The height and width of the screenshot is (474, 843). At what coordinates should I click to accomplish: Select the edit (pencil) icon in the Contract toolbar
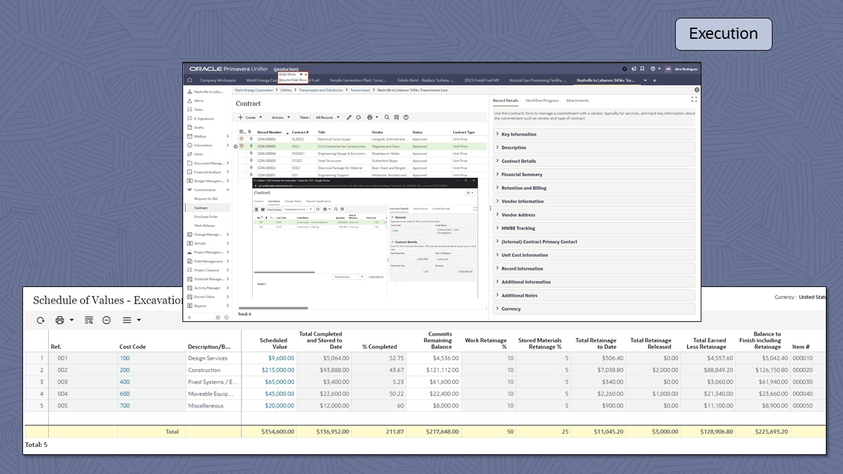coord(349,118)
